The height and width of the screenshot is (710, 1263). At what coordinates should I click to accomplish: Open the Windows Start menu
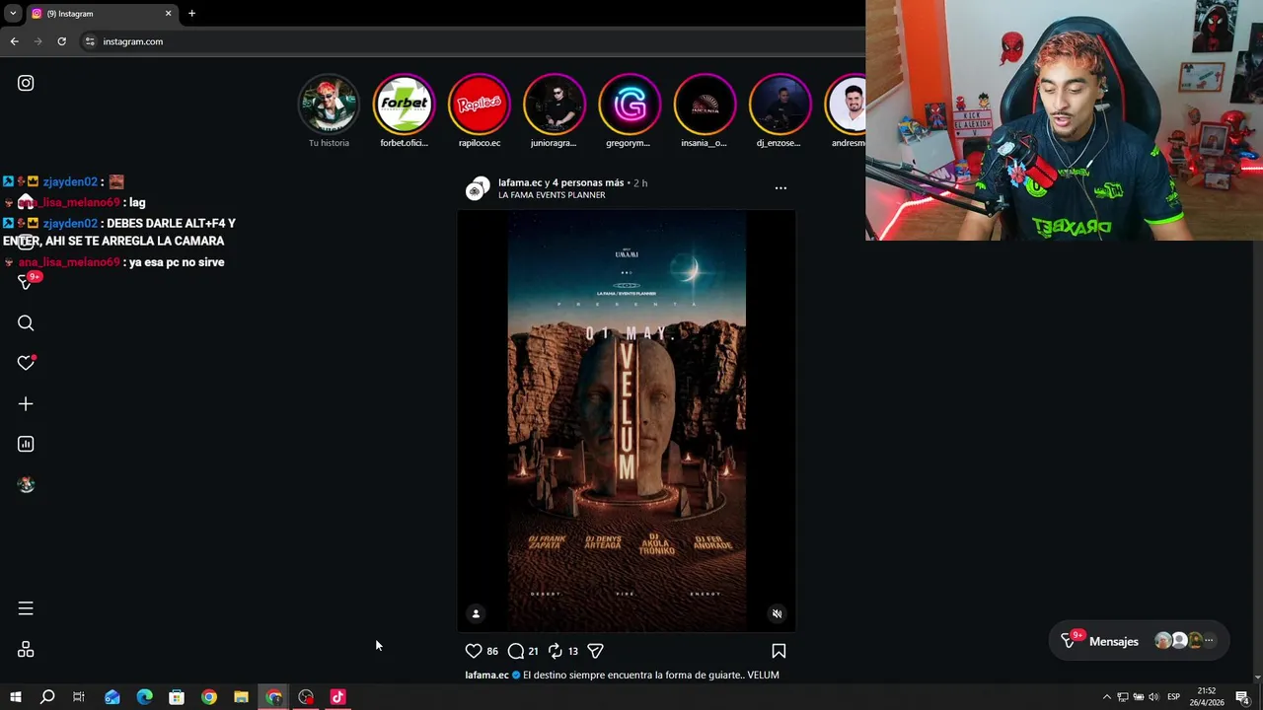(15, 697)
